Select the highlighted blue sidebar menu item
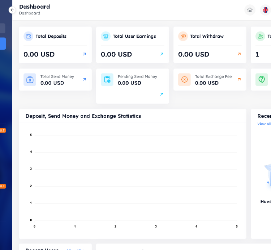Viewport: 271px width, 250px height. pos(3,43)
